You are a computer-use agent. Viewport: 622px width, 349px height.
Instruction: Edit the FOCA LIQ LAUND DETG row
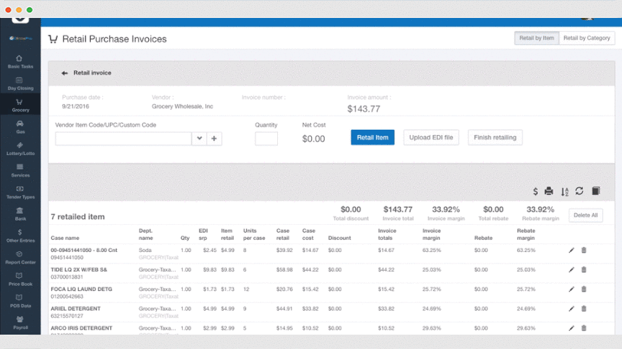click(572, 289)
